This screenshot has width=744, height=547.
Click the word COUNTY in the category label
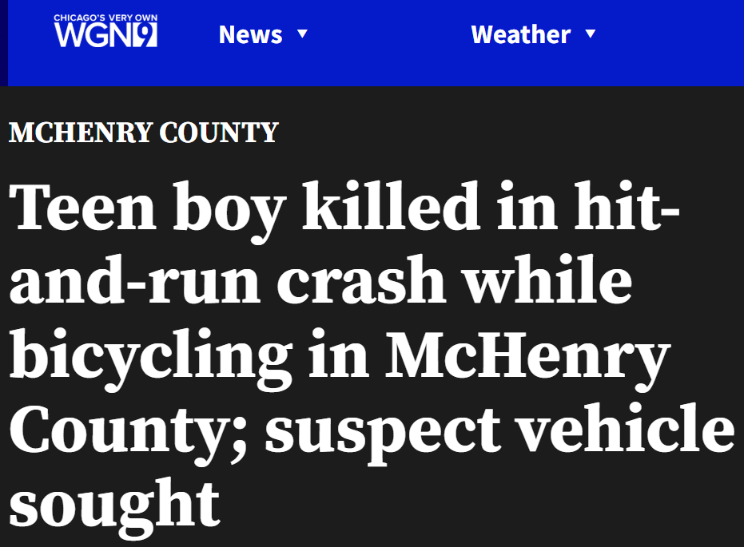point(219,133)
